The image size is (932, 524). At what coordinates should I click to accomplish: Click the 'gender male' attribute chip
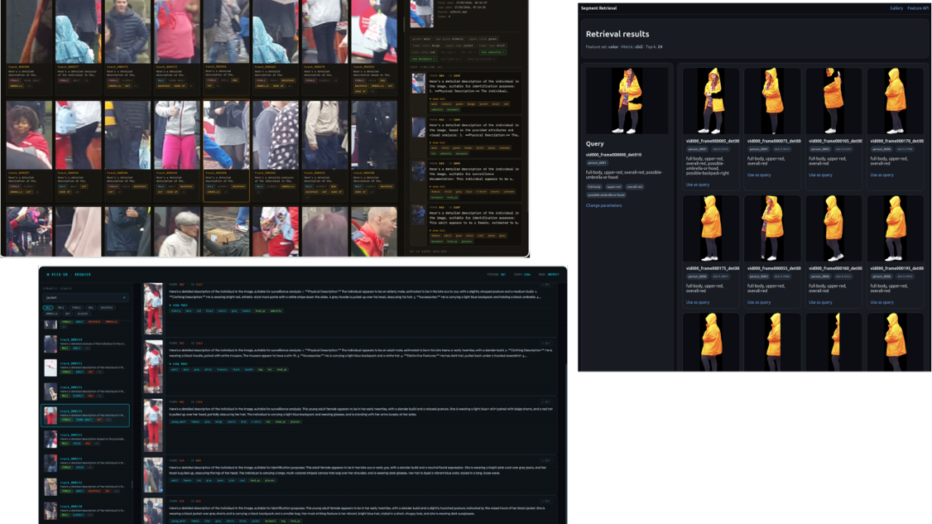(x=421, y=39)
